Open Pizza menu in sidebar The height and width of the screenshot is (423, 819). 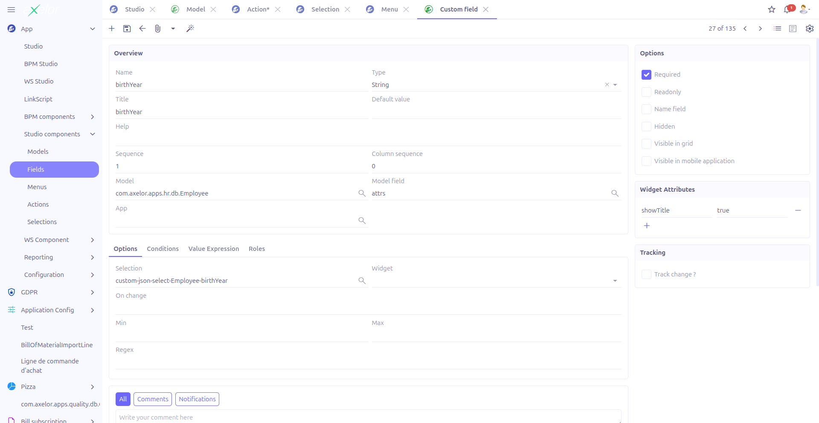[28, 387]
